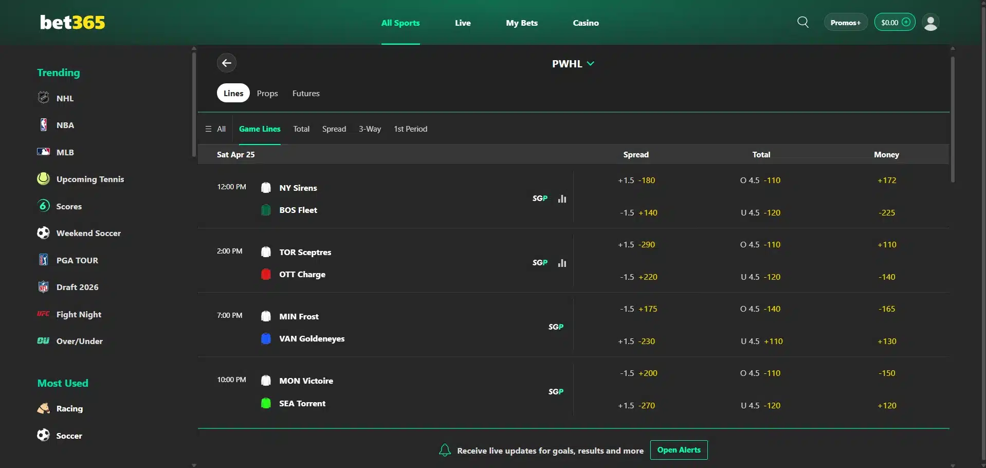Open stats chart icon for NY Sirens game

[x=562, y=199]
